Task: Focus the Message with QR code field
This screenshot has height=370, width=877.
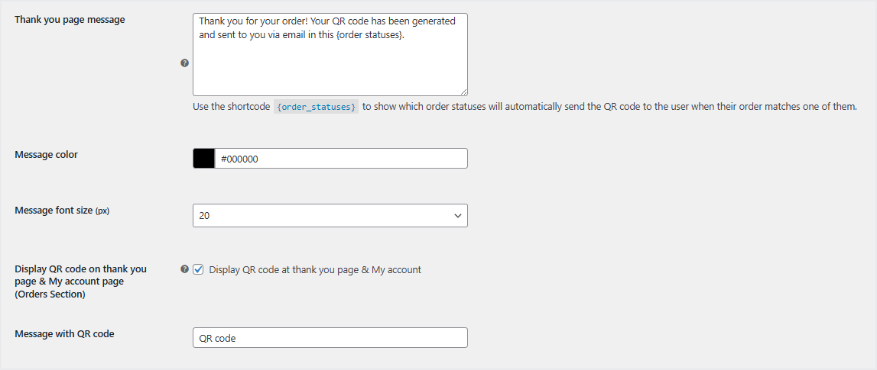Action: (x=330, y=338)
